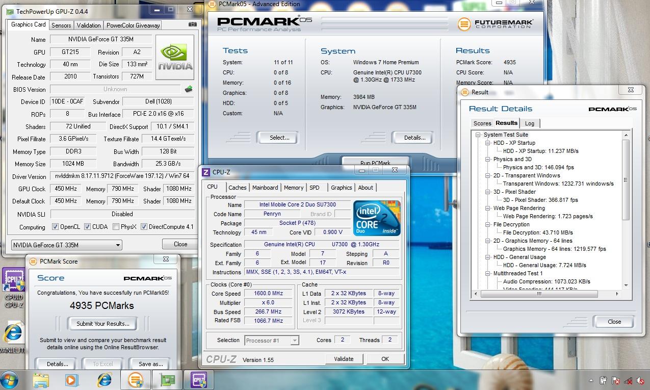Open the Windows Start menu orb
The width and height of the screenshot is (650, 390).
(10, 380)
